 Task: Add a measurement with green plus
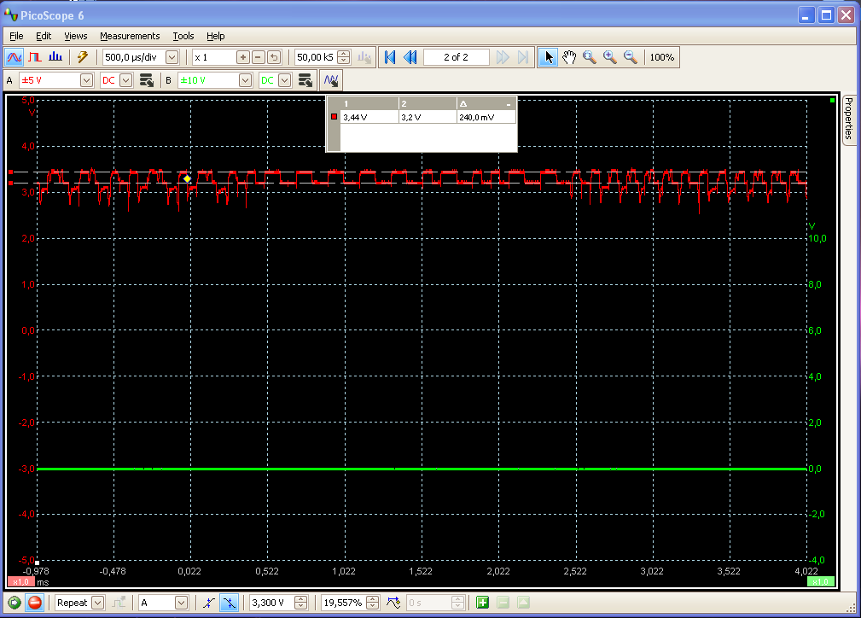coord(483,603)
